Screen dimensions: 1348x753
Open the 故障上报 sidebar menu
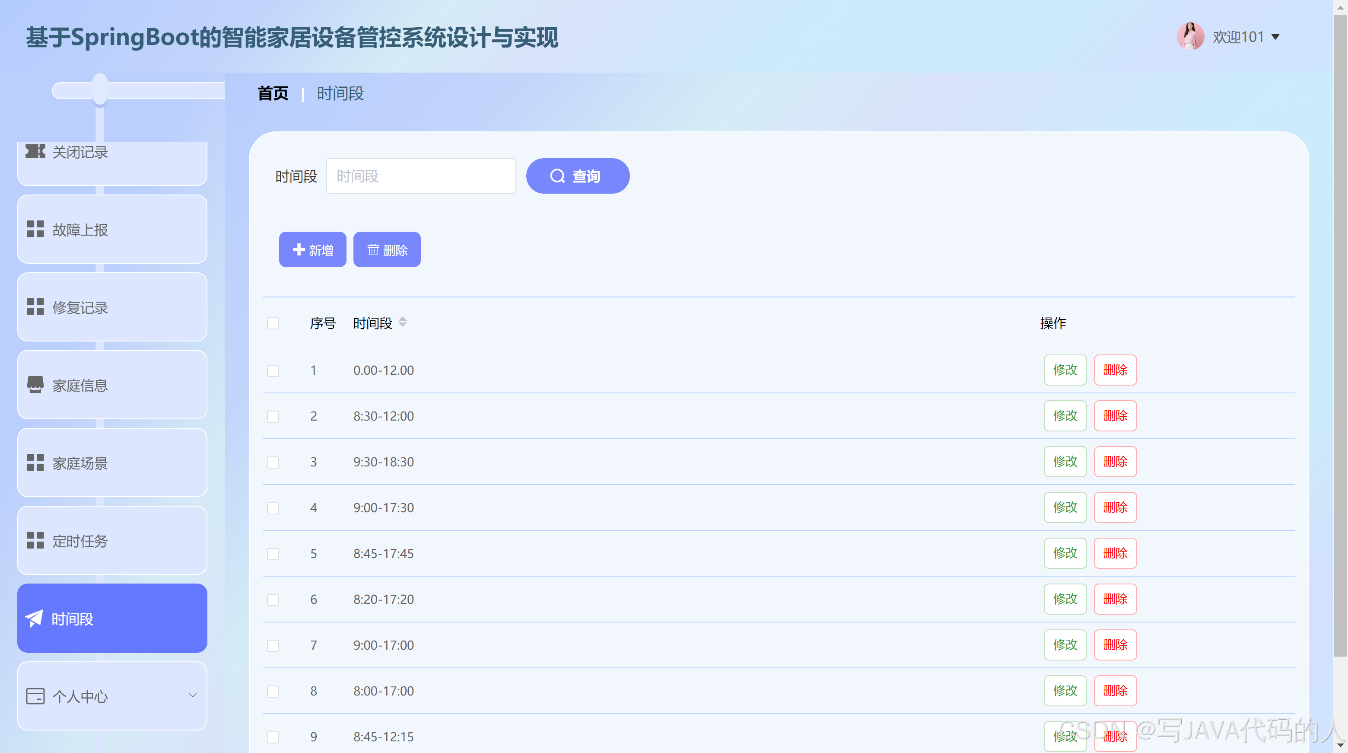[x=112, y=229]
